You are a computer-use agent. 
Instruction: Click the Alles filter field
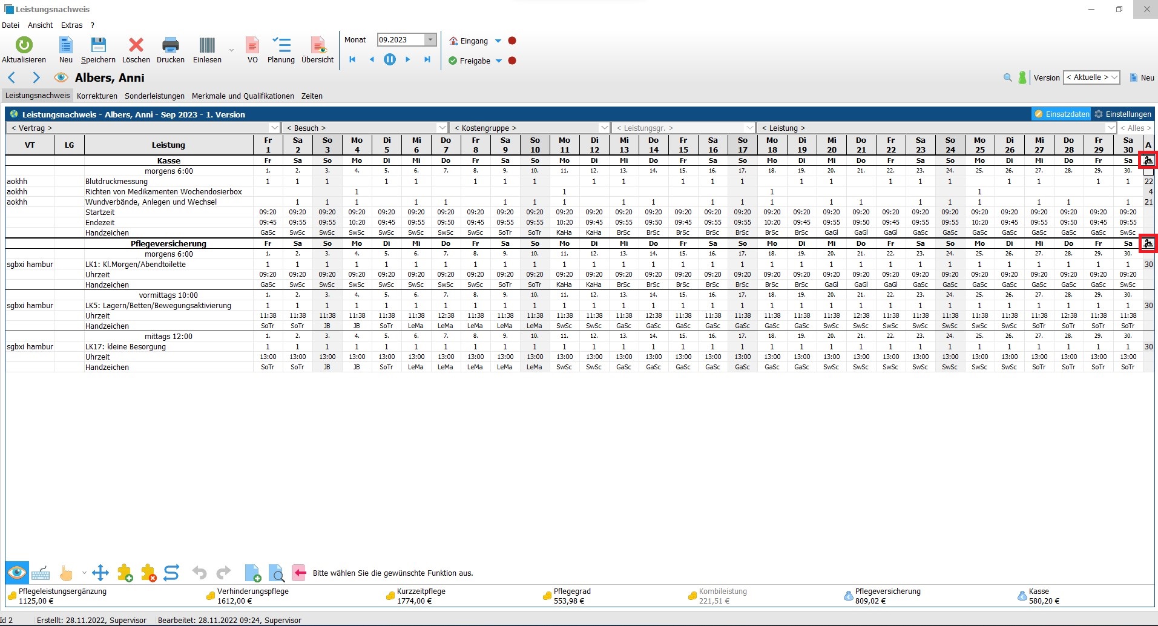[1136, 128]
